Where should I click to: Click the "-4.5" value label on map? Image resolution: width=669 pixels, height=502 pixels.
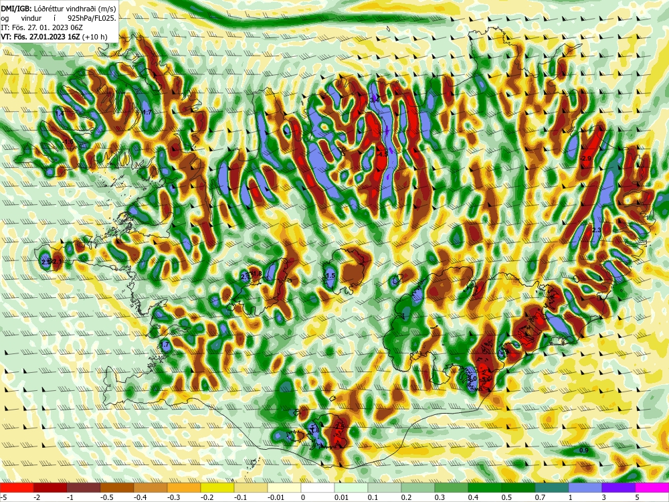coord(383,154)
